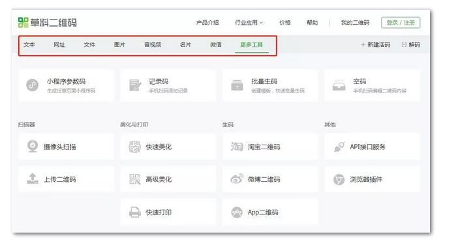Open the 空码 card title

click(359, 81)
